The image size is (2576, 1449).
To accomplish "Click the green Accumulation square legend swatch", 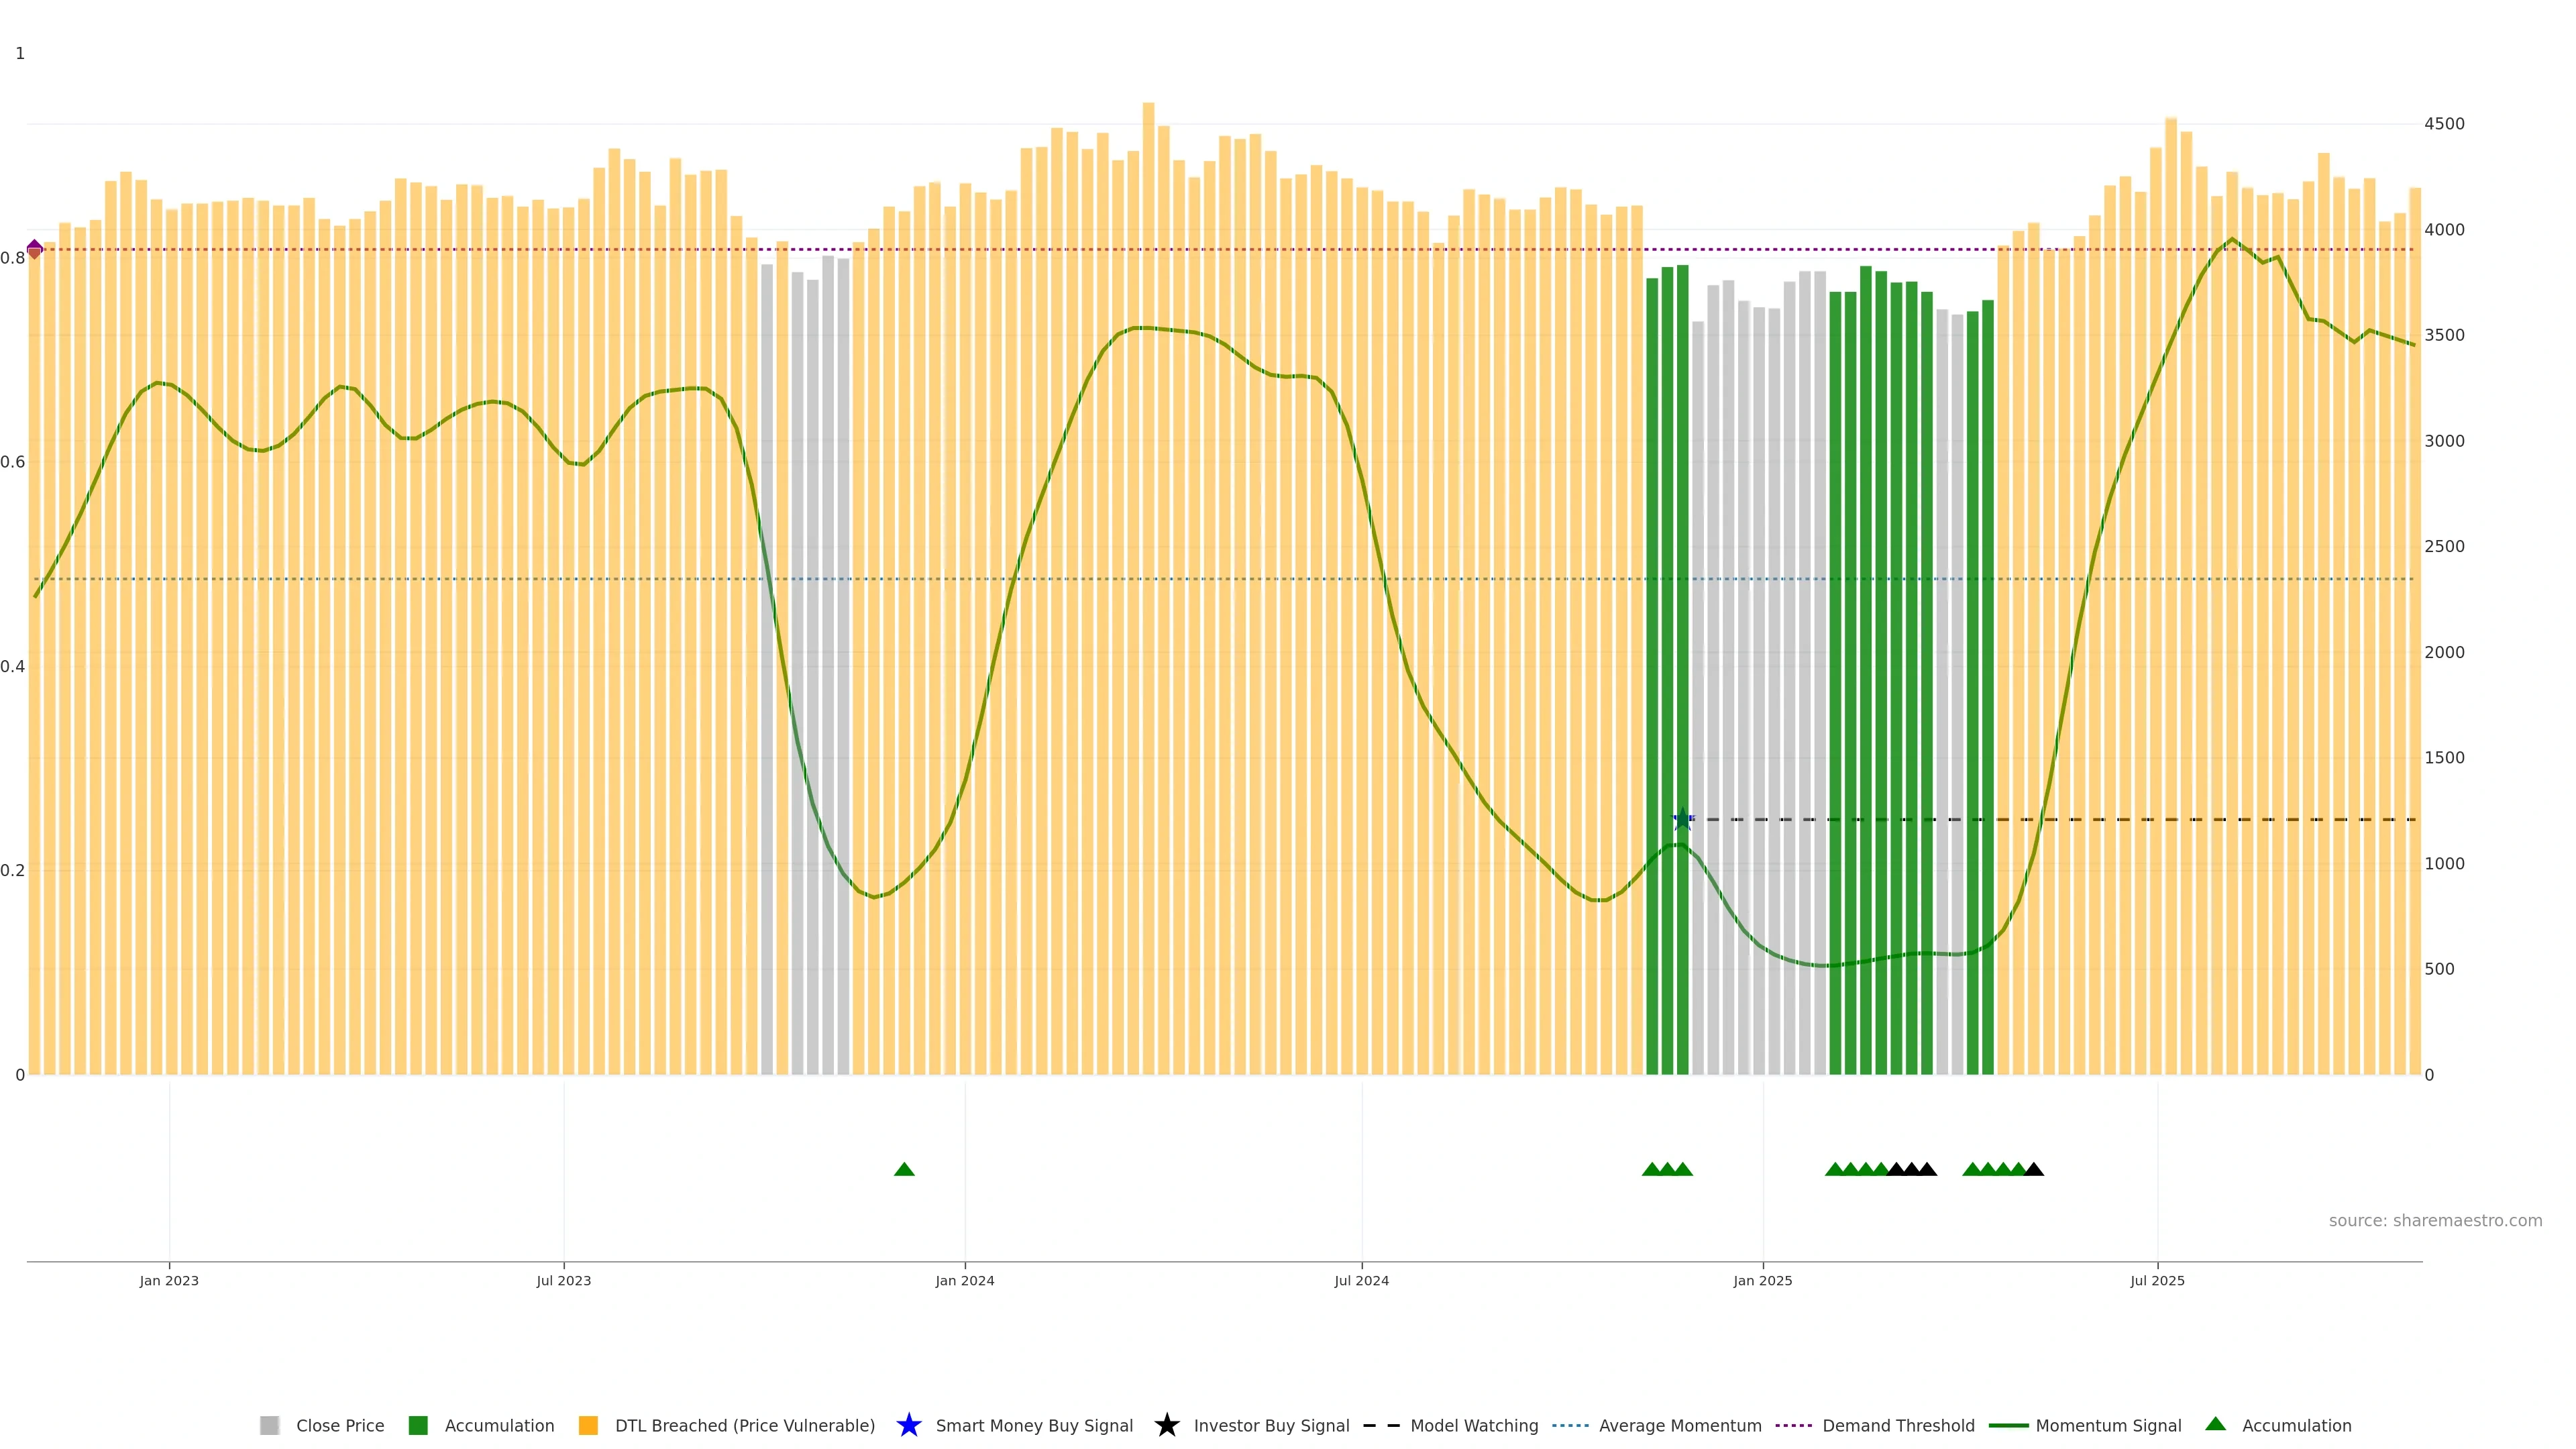I will point(418,1425).
